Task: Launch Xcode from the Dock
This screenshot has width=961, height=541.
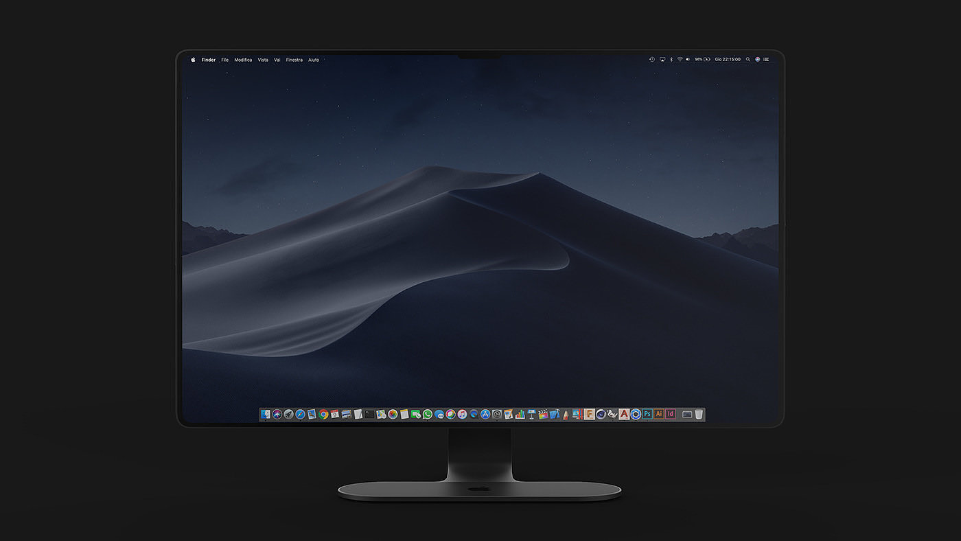Action: click(x=555, y=415)
